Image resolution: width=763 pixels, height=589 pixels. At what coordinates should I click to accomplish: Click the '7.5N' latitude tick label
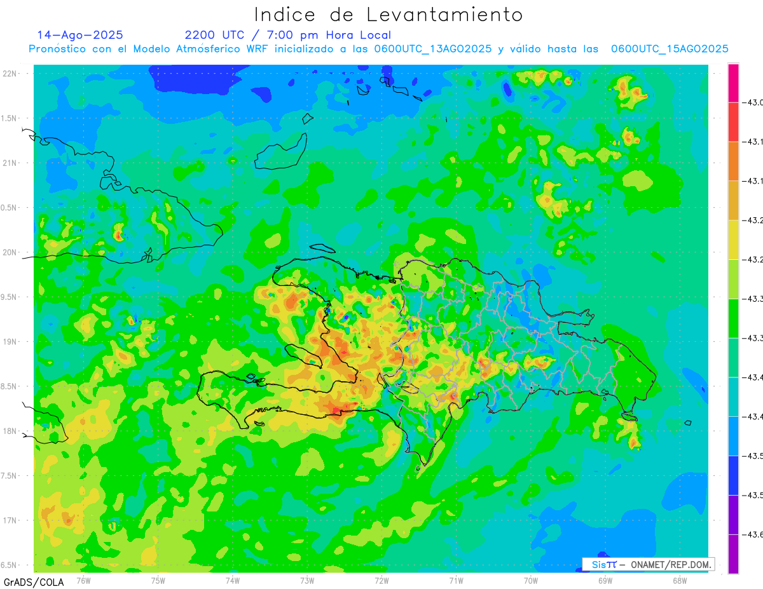pyautogui.click(x=9, y=475)
